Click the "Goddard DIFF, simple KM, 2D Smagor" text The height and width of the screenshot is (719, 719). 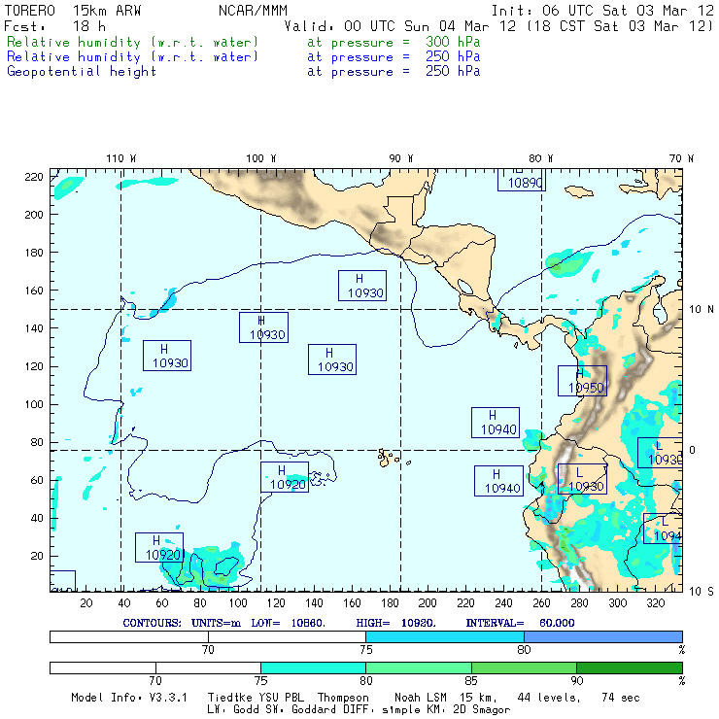click(x=400, y=710)
